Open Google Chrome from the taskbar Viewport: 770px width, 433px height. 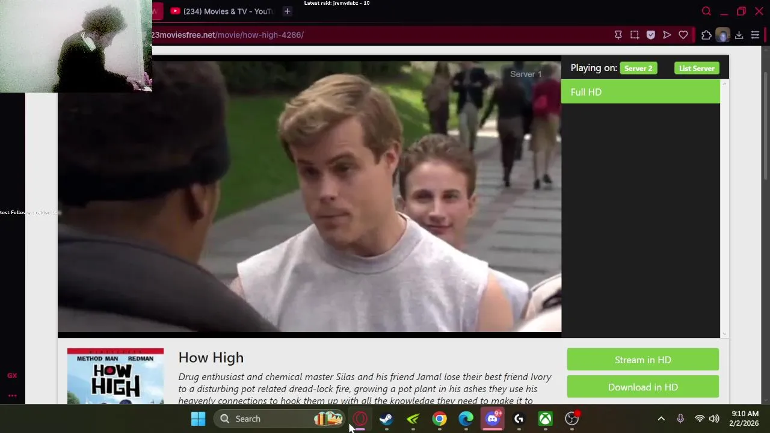[439, 419]
